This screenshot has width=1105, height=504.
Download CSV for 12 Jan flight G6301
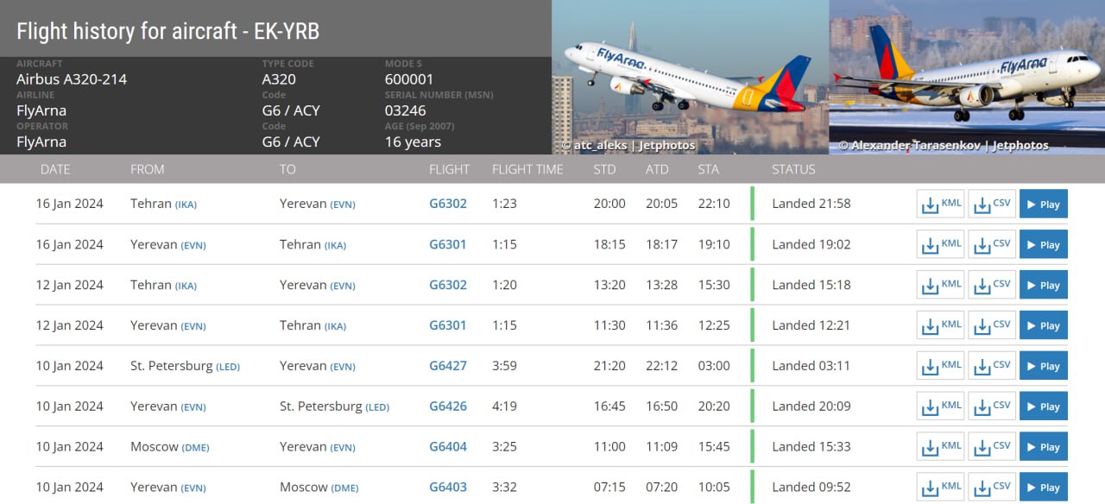[x=992, y=326]
